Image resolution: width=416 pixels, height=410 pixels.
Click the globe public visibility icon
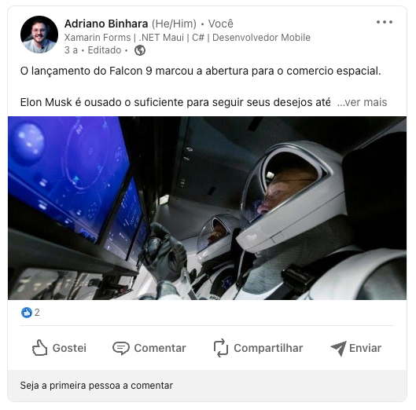click(x=140, y=50)
